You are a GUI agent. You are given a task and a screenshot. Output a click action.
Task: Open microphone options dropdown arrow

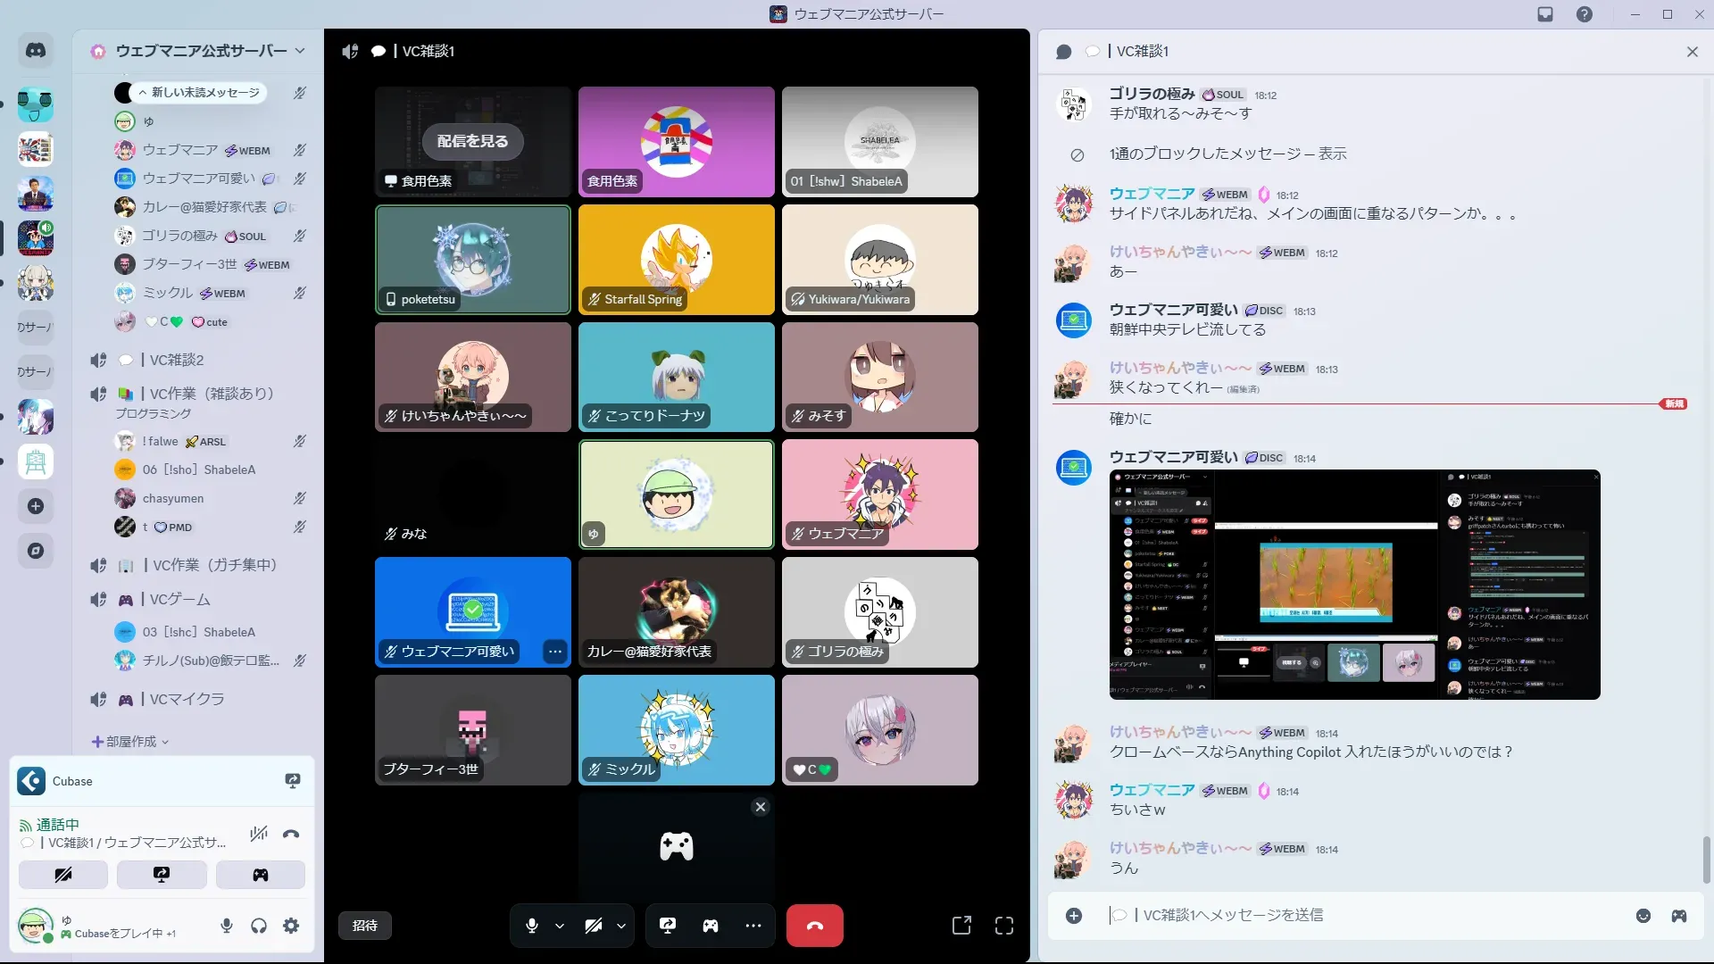point(560,926)
